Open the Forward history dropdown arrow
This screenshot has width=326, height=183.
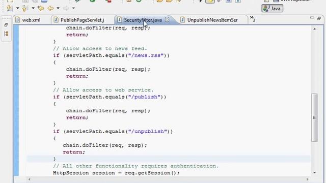pos(73,8)
